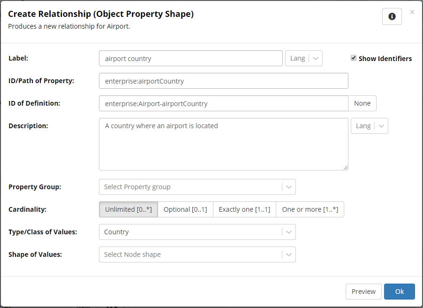The width and height of the screenshot is (423, 308).
Task: Select cardinality One or more [1..*]
Action: [310, 209]
